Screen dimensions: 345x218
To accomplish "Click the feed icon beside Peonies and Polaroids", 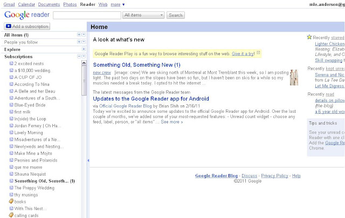I will [11, 160].
